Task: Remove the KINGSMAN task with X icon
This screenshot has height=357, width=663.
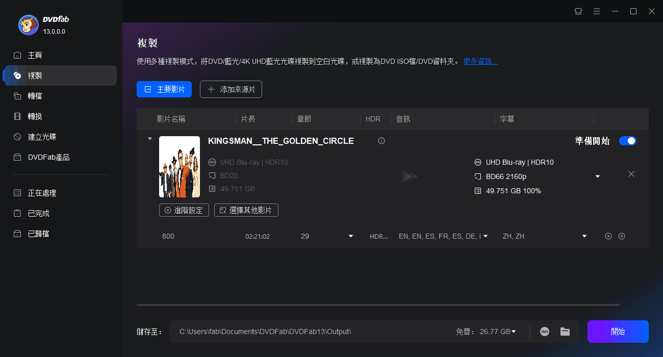Action: pos(631,174)
